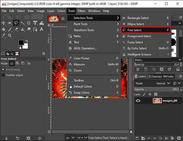
Task: Choose Measure from the Tools menu
Action: (x=94, y=64)
